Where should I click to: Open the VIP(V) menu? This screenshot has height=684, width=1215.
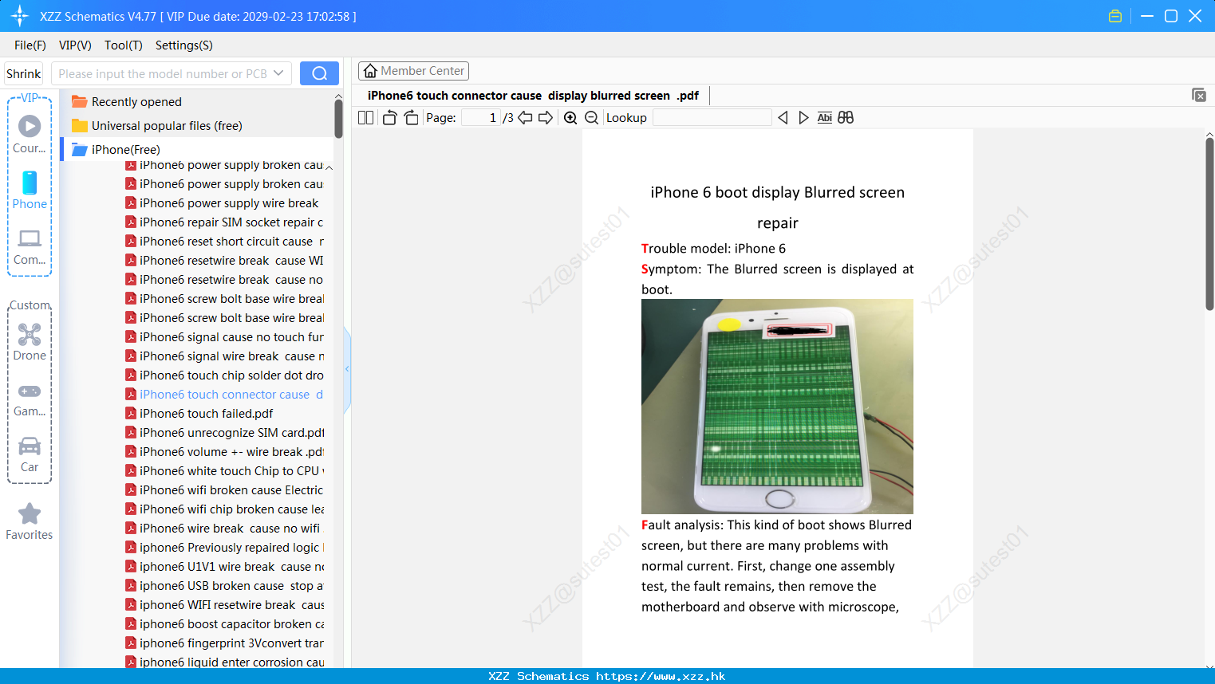pos(75,45)
